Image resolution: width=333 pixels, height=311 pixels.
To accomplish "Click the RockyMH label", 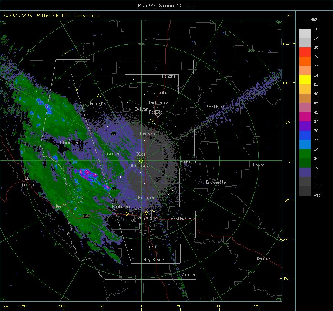I will pos(98,104).
